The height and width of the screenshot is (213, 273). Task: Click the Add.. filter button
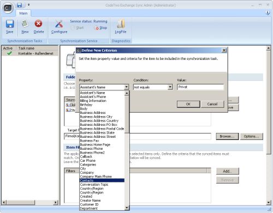[x=227, y=171]
